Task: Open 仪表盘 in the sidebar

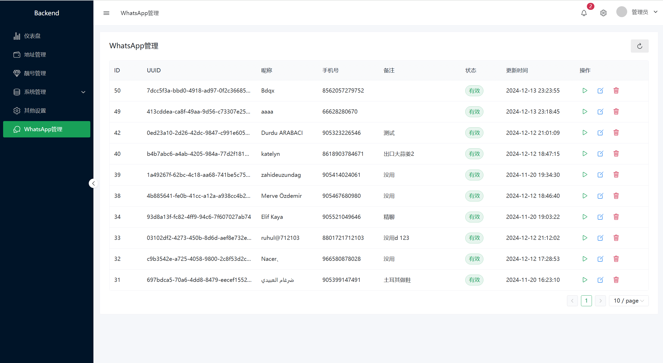Action: point(32,36)
